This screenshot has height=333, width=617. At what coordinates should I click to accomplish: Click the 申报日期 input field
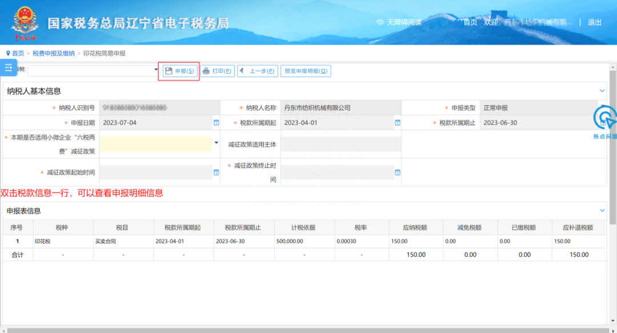156,123
